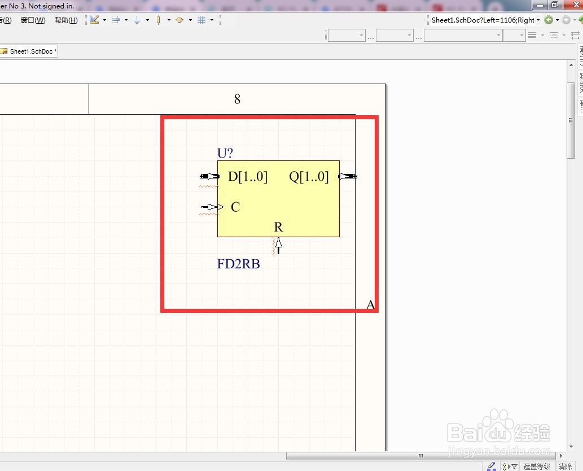This screenshot has height=471, width=583.
Task: Click the C clock input pin arrow
Action: coord(212,207)
